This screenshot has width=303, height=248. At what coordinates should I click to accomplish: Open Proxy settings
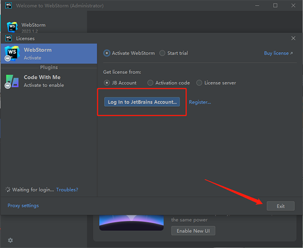click(23, 205)
